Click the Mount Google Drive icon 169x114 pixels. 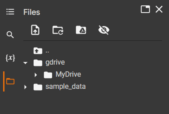[81, 30]
